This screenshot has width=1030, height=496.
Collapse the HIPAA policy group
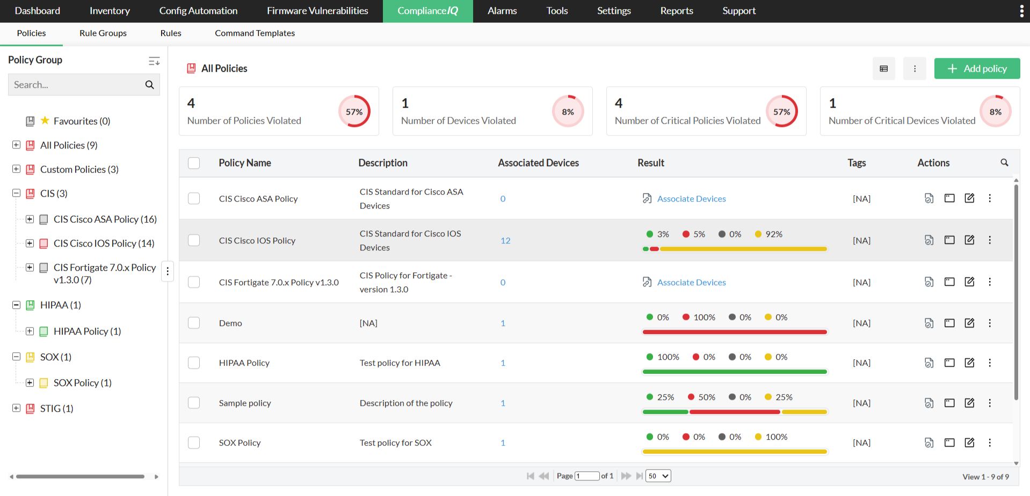[x=17, y=305]
